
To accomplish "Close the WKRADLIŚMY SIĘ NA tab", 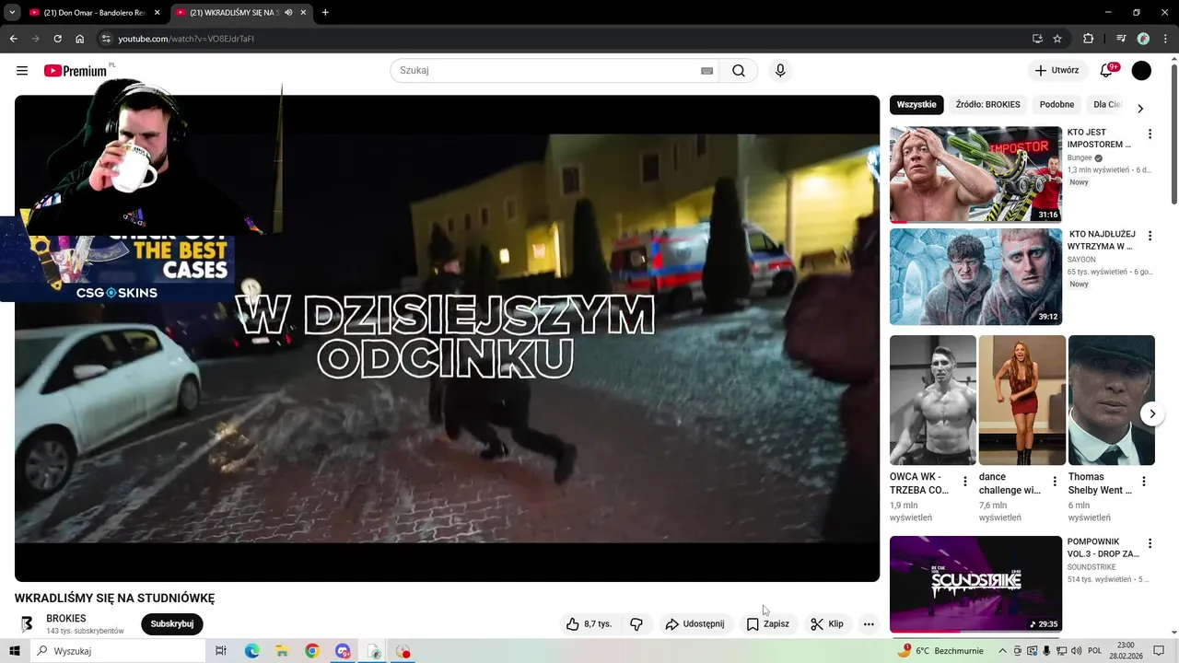I will 304,13.
